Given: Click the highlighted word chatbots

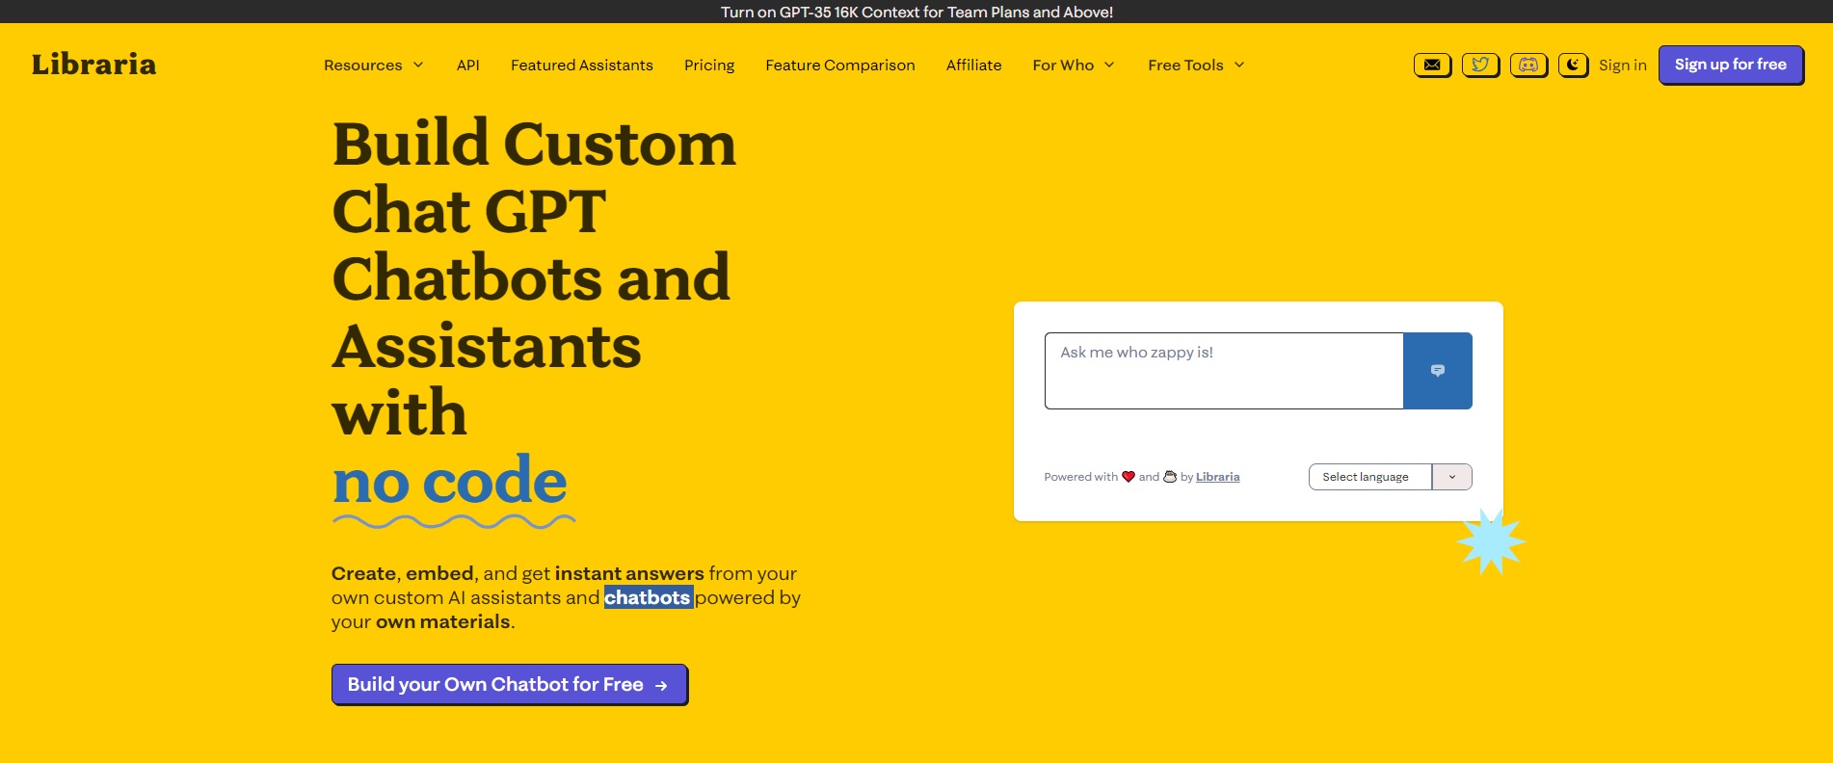Looking at the screenshot, I should click(x=648, y=597).
